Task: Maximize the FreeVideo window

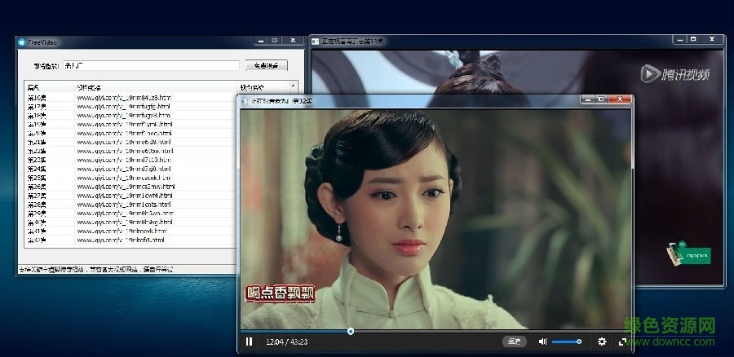Action: 275,41
